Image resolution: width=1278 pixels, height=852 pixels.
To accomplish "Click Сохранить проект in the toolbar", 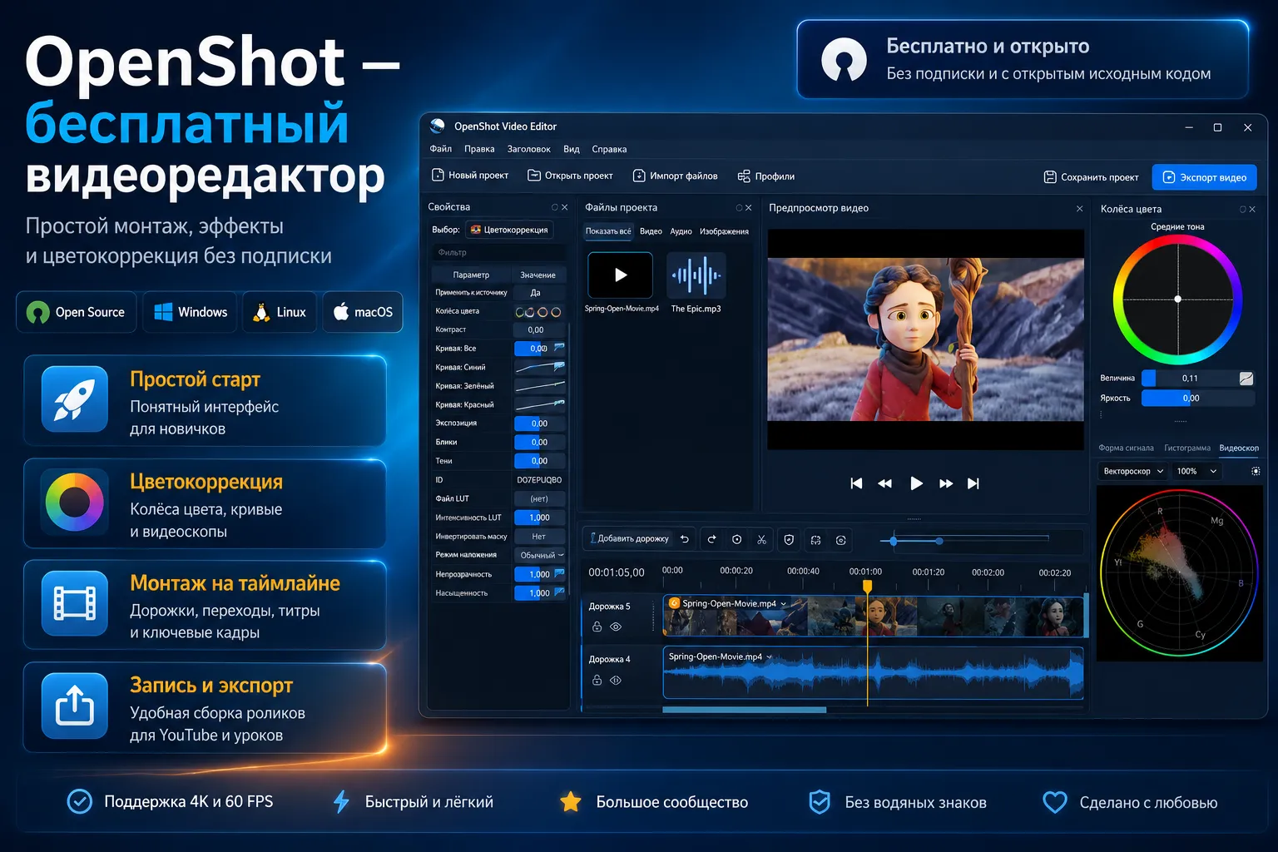I will [x=1091, y=177].
